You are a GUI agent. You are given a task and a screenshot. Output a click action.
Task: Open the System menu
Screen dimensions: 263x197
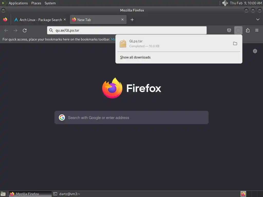click(50, 3)
